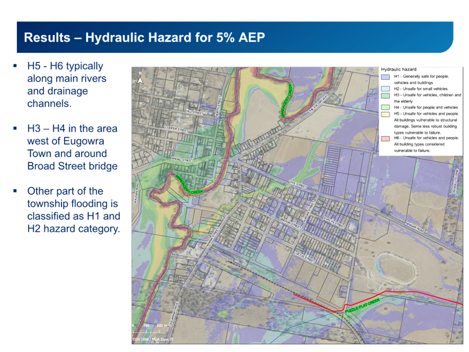Select bullet text 'H5 - H6 typically'

[65, 66]
